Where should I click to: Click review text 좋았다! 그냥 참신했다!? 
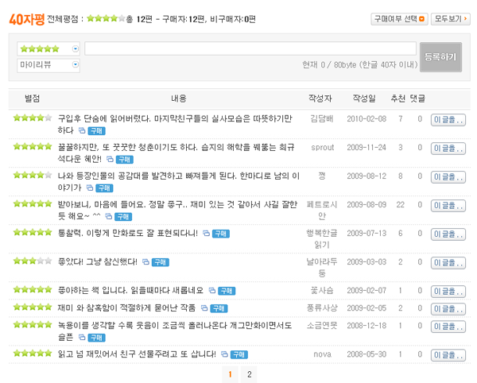(x=98, y=262)
